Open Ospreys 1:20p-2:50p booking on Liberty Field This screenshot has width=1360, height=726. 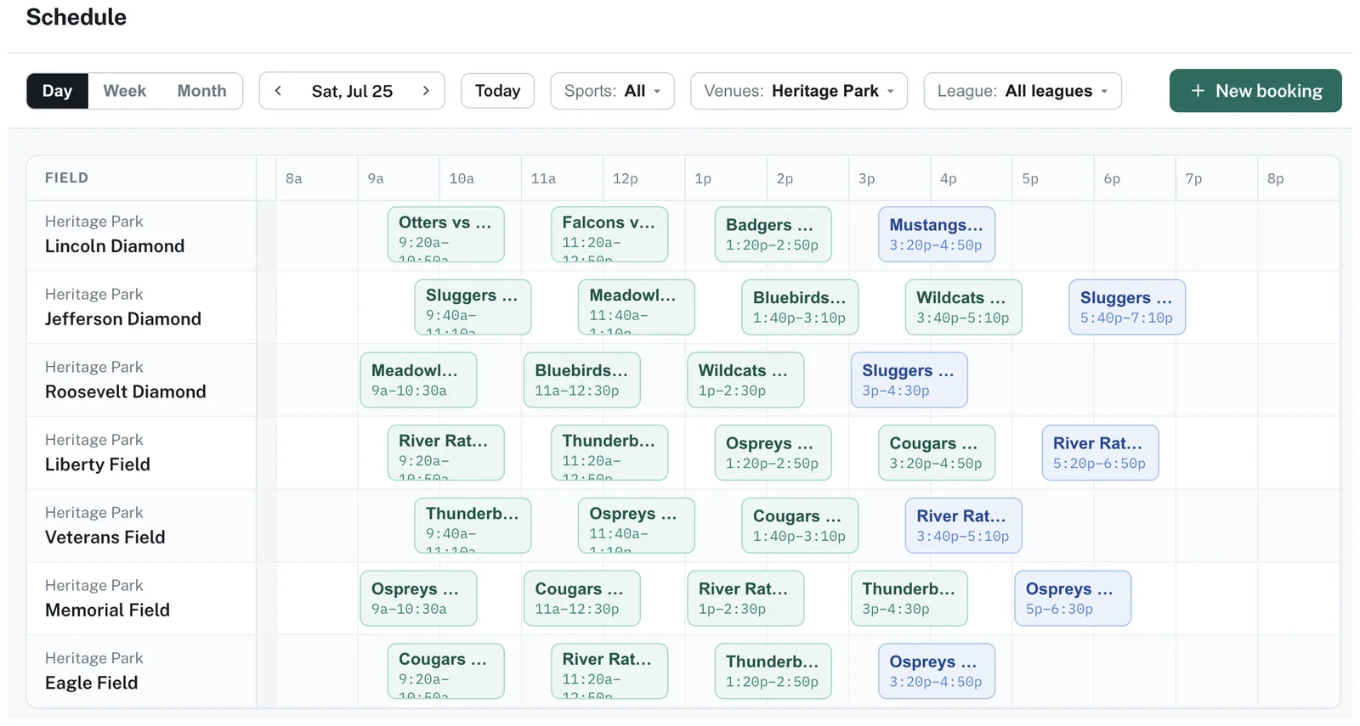(x=773, y=453)
